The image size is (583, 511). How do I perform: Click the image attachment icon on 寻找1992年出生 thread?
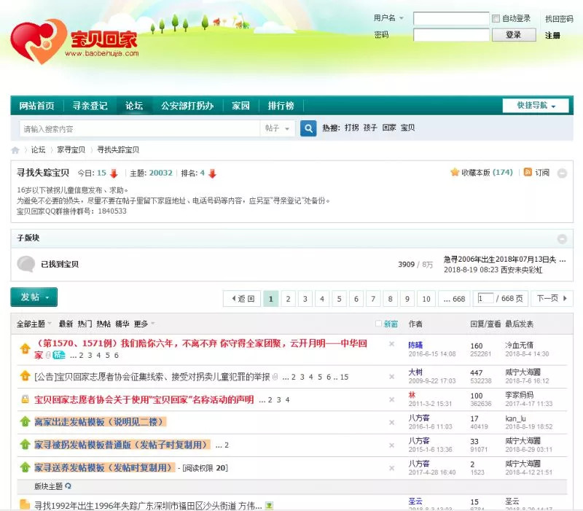pos(269,505)
